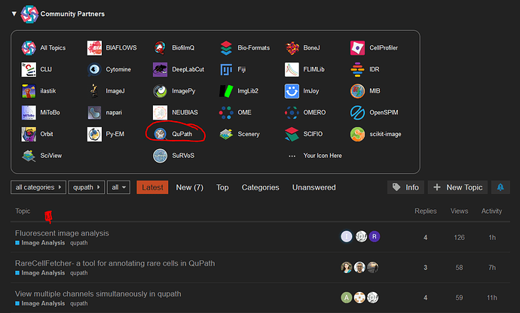
Task: Click the Your Icon Here link
Action: pos(323,156)
